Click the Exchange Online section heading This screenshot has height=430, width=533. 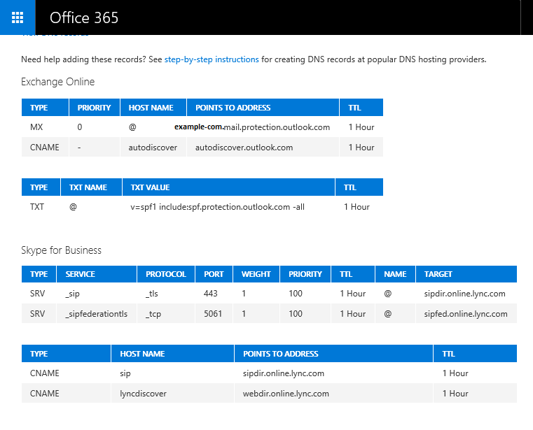[57, 82]
